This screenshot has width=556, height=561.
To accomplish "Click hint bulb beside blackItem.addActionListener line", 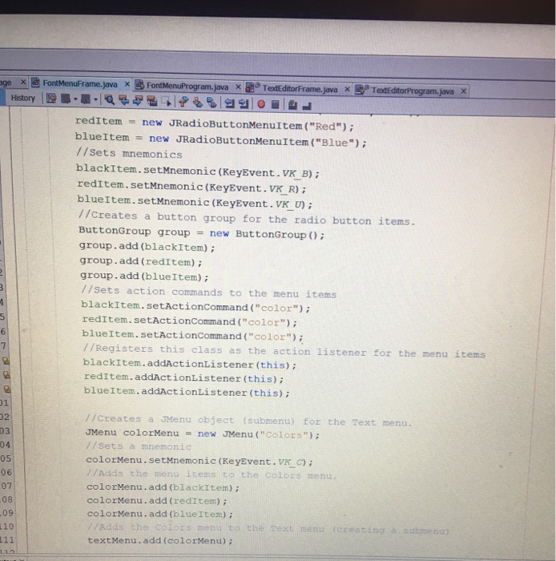I will click(x=6, y=361).
